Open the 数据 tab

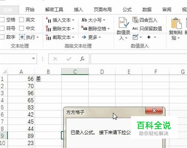click(x=147, y=10)
